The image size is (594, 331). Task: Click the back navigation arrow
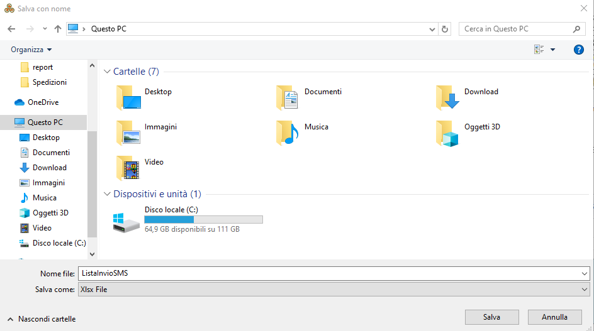[11, 29]
